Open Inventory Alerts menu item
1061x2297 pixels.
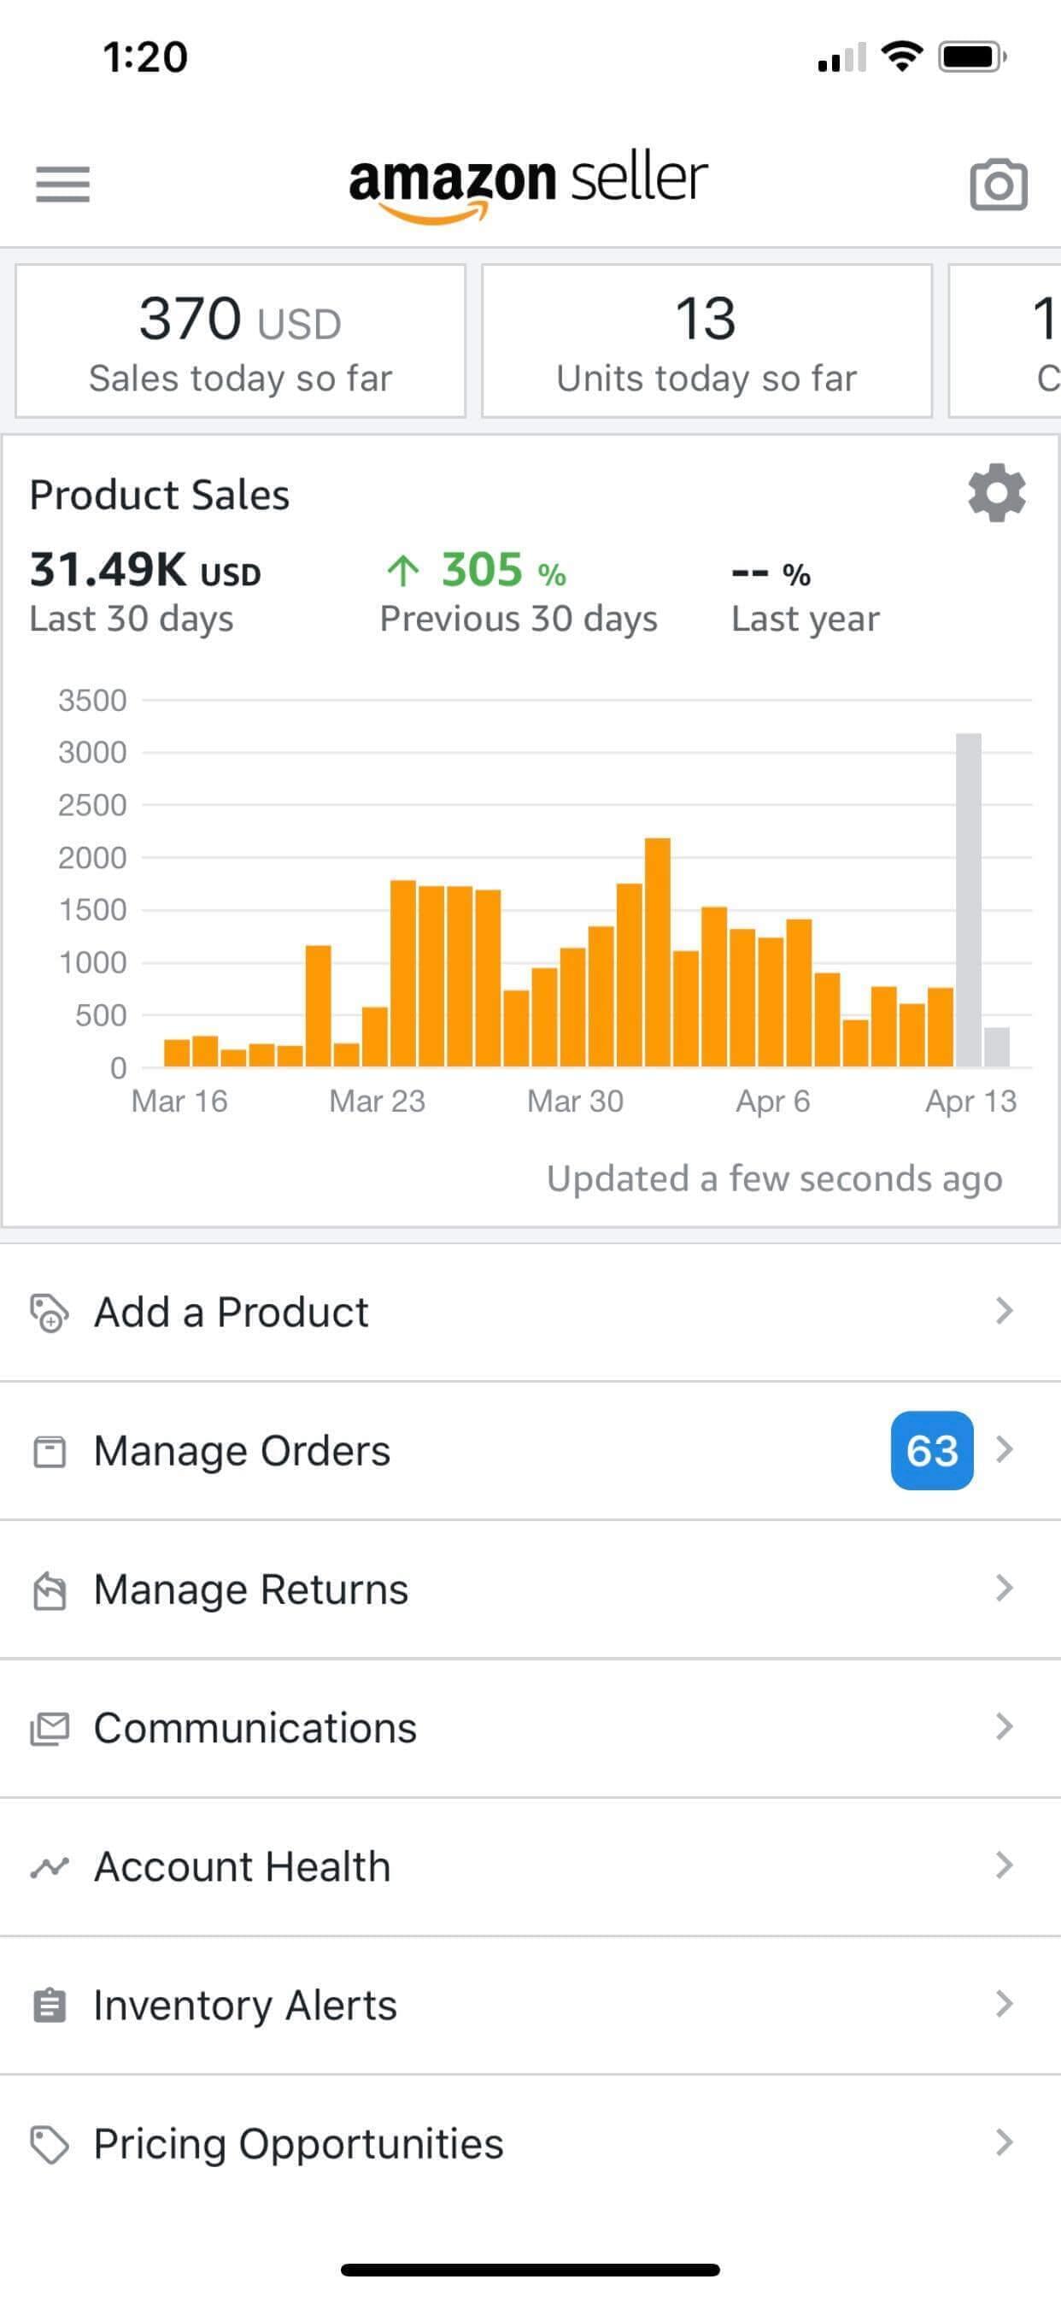coord(245,2006)
